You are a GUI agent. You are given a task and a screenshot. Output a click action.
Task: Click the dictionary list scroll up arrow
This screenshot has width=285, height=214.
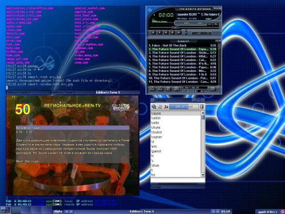click(203, 113)
